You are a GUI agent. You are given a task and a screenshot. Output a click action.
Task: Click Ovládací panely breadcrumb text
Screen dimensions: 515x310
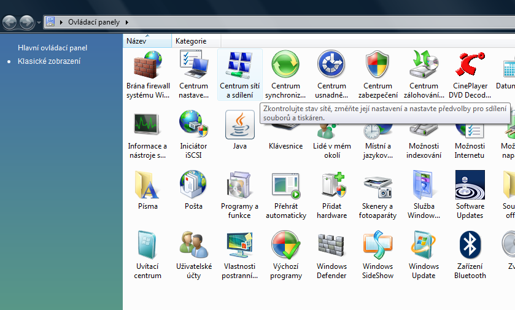click(94, 22)
